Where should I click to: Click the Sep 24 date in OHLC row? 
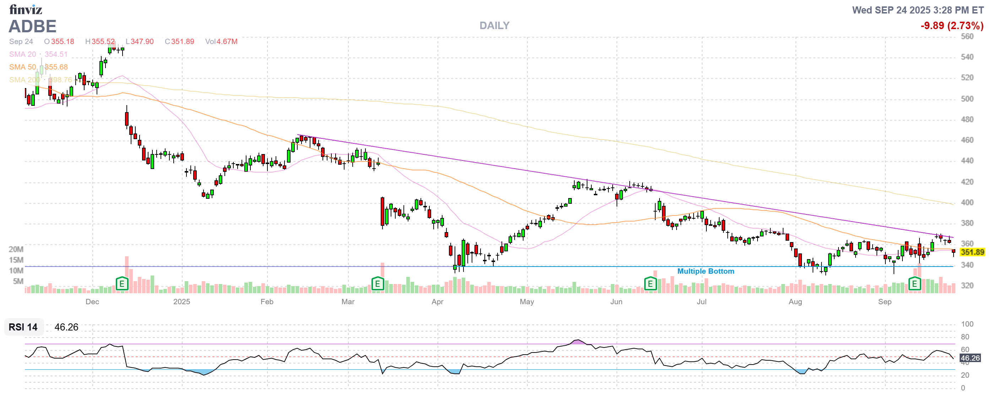21,42
